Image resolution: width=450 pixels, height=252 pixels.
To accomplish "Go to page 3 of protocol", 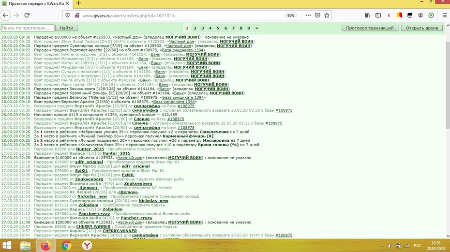I will 203,28.
